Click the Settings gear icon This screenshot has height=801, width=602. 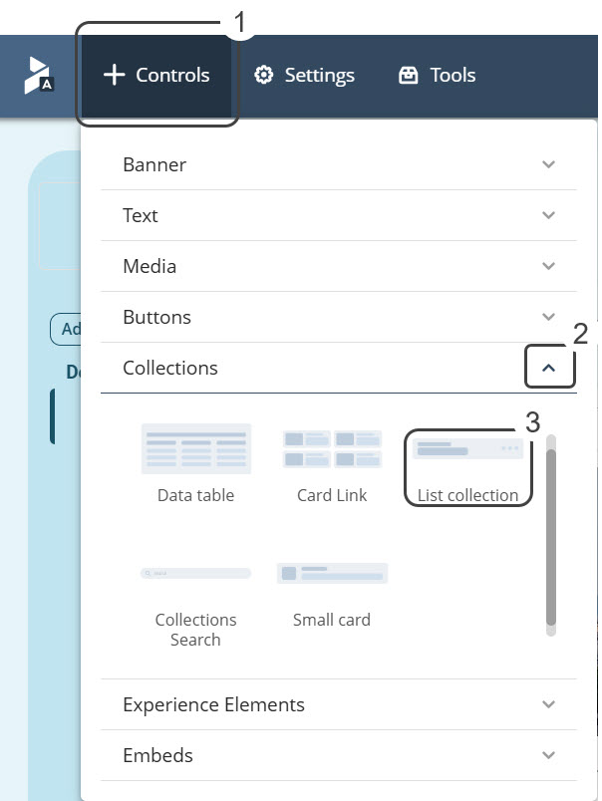click(x=263, y=76)
